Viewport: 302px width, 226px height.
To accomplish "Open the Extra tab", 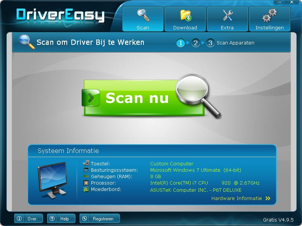I will tap(227, 19).
